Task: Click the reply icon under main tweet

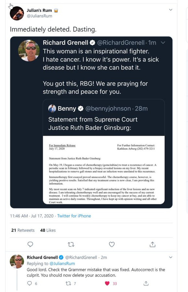Action: [30, 244]
